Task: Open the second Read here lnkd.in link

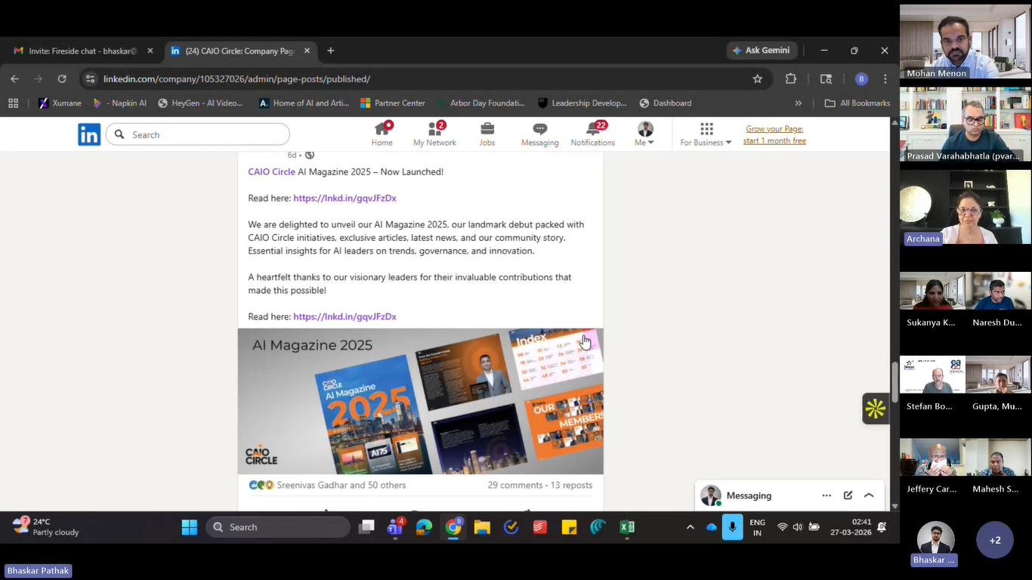Action: coord(345,316)
